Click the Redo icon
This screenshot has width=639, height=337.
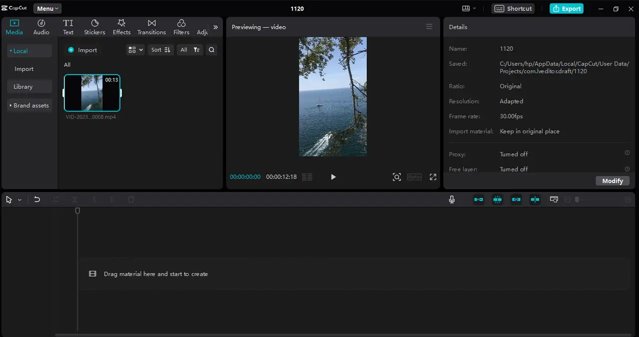coord(56,199)
